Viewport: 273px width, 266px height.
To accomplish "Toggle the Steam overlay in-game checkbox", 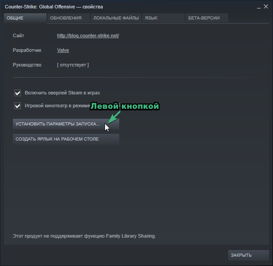I will coord(18,93).
